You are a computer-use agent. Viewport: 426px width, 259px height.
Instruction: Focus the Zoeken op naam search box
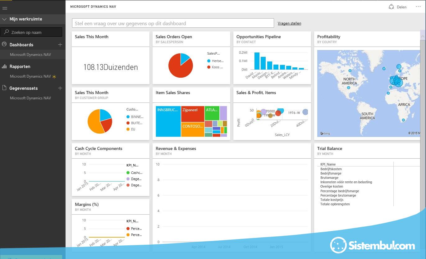31,32
